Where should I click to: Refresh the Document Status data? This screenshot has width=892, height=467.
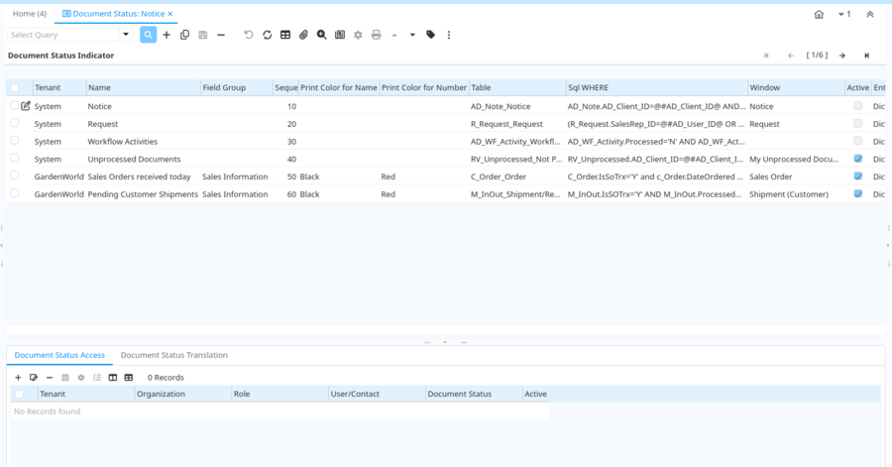267,35
